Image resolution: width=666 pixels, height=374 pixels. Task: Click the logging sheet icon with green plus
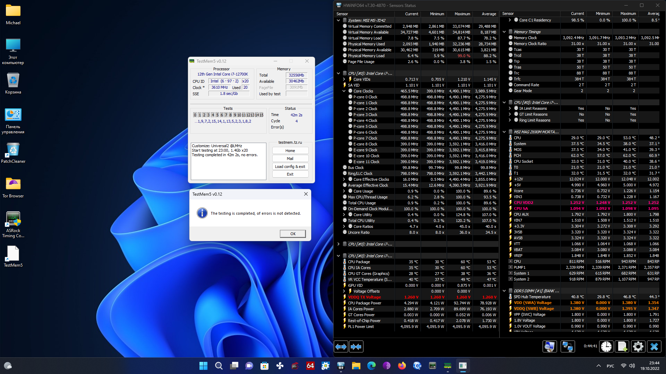622,347
